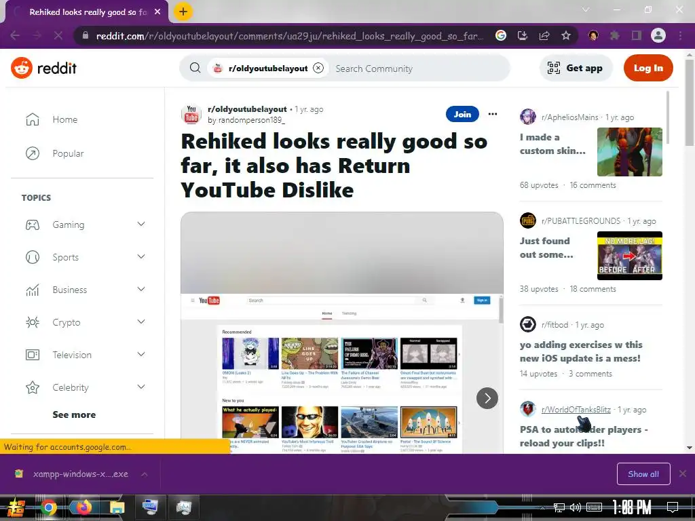Screen dimensions: 695x521
Task: Toggle the browser side panel
Action: coord(637,35)
